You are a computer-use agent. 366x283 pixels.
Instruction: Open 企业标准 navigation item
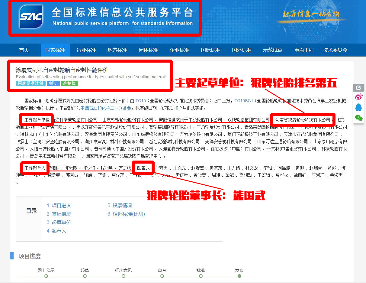tap(180, 50)
